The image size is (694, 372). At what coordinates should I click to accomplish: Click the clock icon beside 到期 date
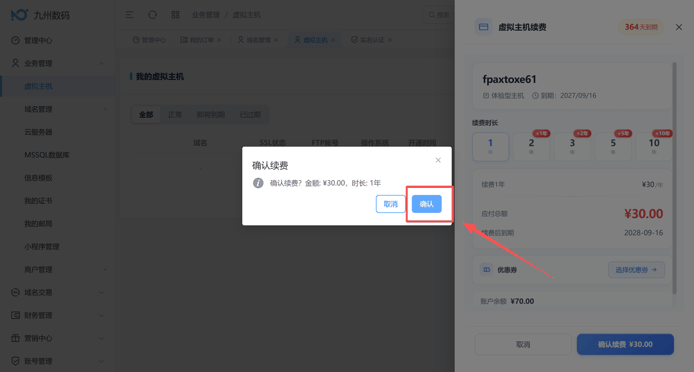tap(535, 96)
